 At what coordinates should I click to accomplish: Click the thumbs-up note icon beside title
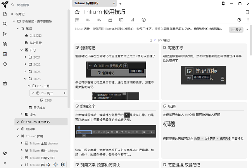point(77,12)
